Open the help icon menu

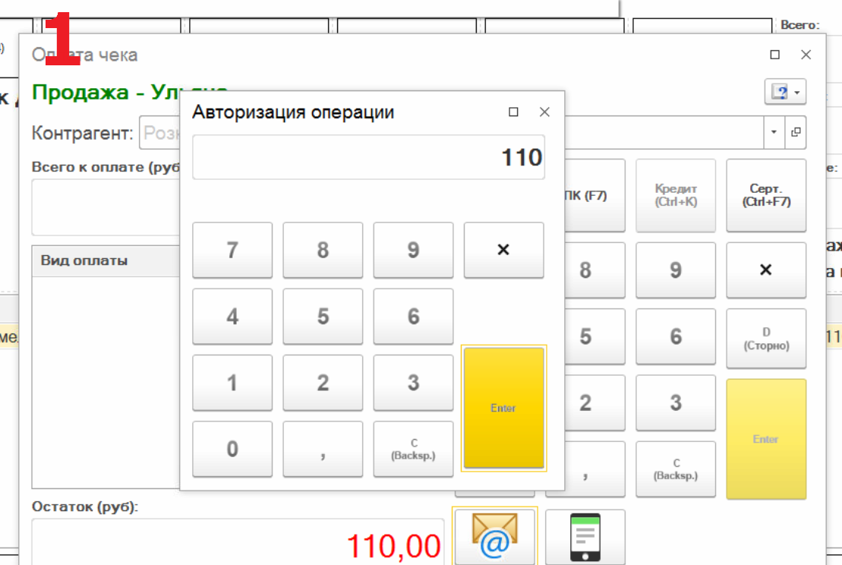(x=784, y=93)
